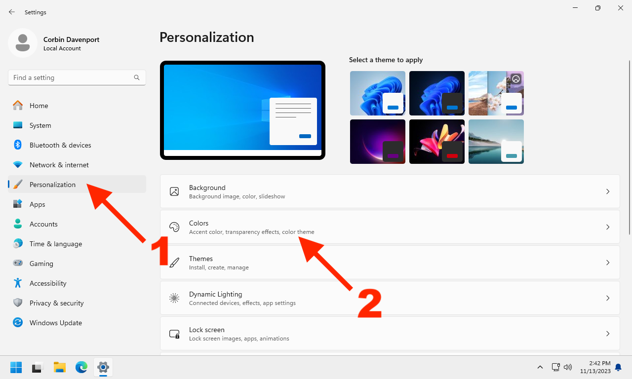
Task: Open Microsoft Edge from the taskbar
Action: (81, 367)
